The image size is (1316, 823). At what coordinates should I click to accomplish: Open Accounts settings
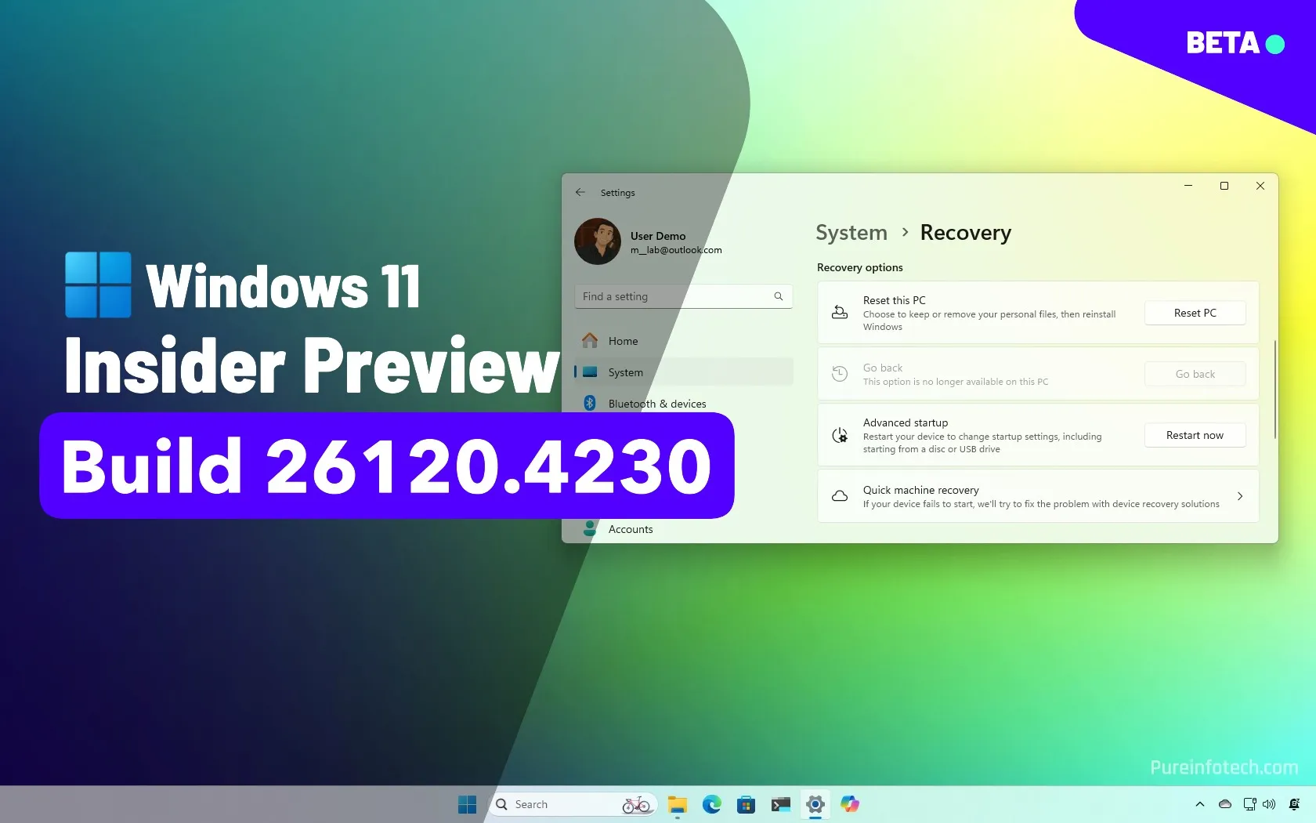tap(630, 529)
